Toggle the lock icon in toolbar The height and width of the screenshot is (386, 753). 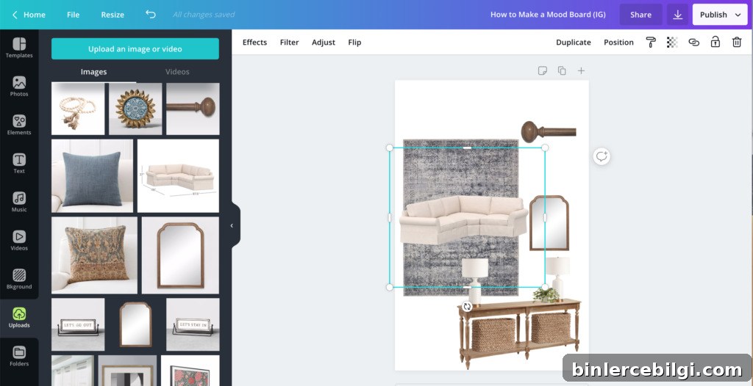pyautogui.click(x=715, y=43)
